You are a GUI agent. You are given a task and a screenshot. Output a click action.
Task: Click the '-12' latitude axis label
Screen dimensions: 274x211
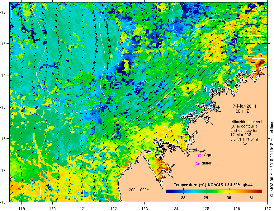click(3, 12)
